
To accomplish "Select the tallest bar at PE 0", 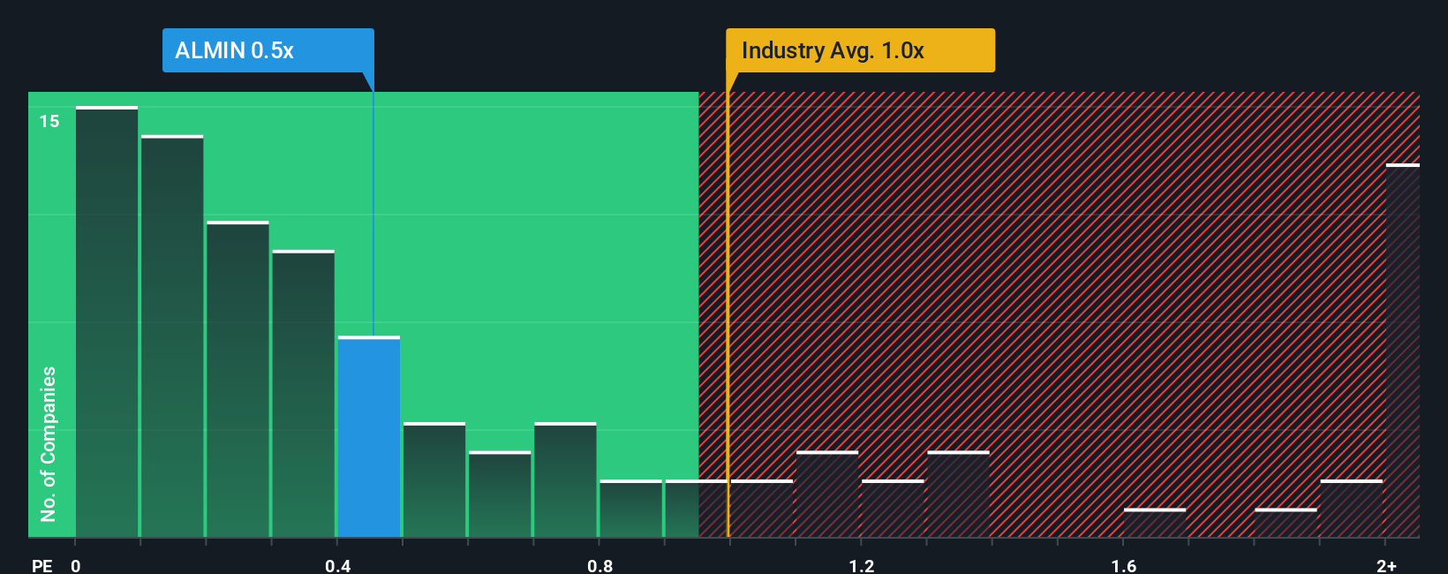I will [107, 322].
